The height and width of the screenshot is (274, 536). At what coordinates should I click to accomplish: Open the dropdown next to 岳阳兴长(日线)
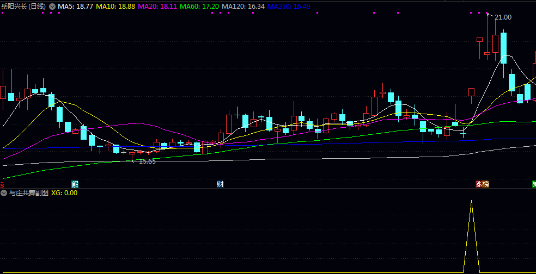point(52,6)
